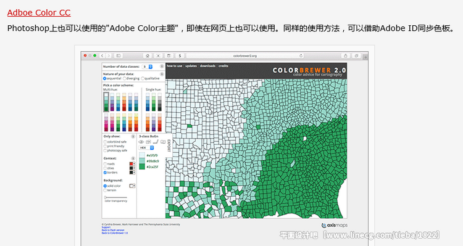The image size is (463, 246).
Task: Open the HEX color format dropdown
Action: coord(146,147)
